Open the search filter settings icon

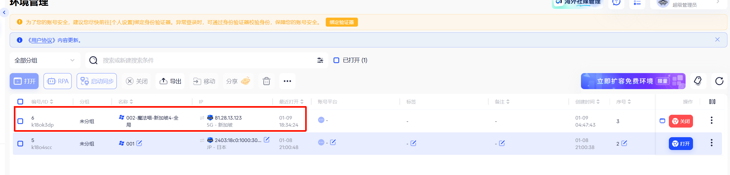click(320, 60)
